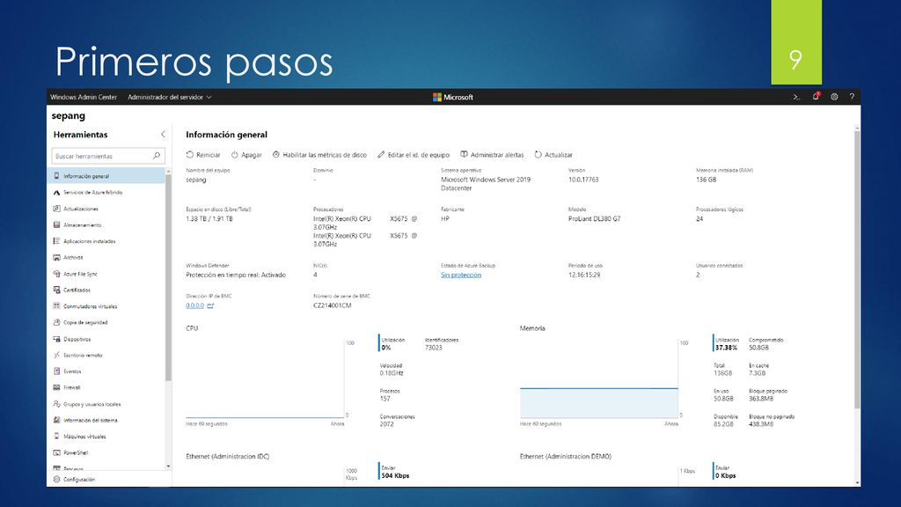Screen dimensions: 901x507
Task: Open the Sin protección link
Action: coord(461,275)
